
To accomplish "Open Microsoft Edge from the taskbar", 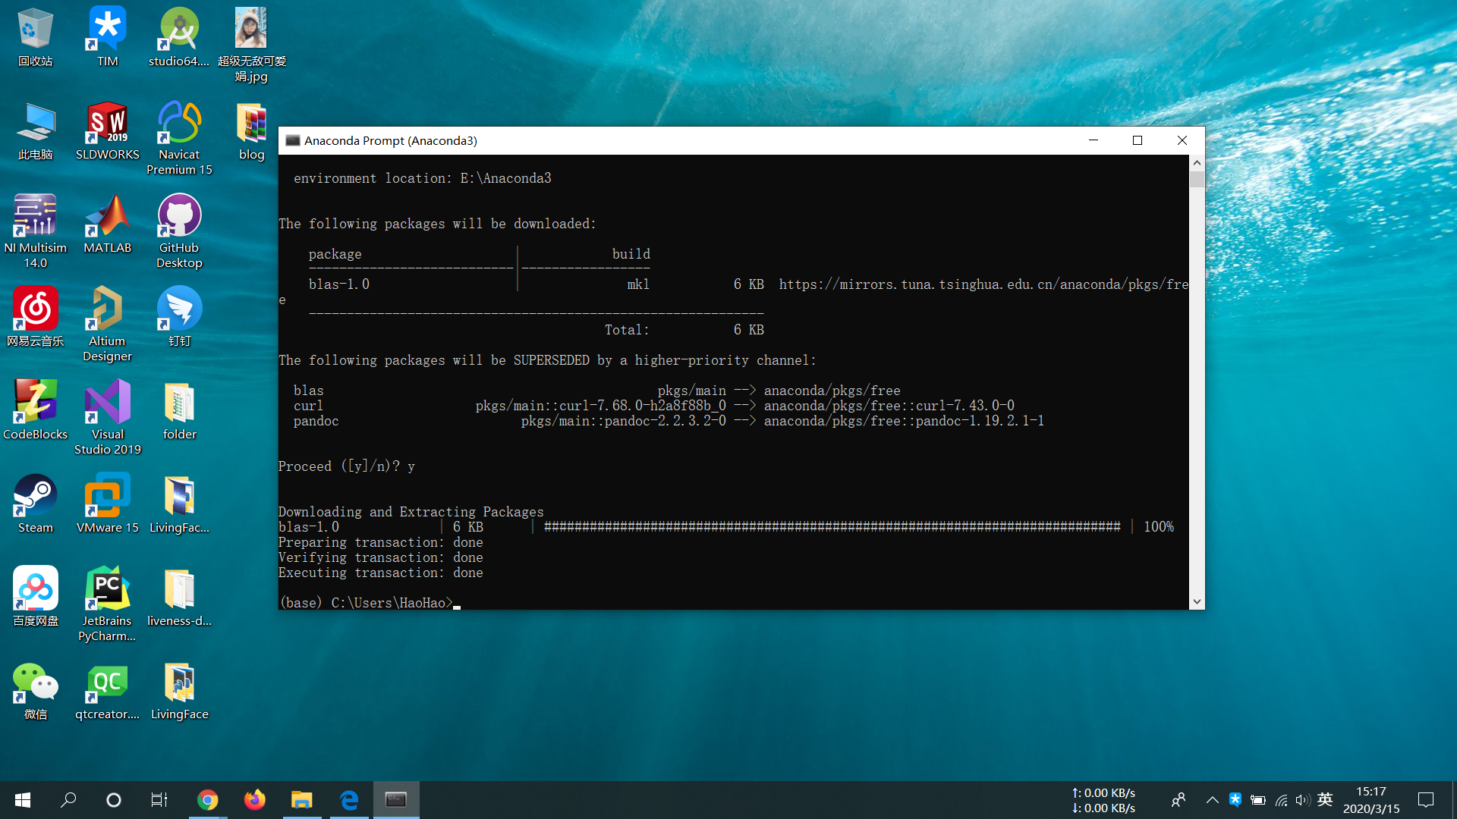I will tap(349, 799).
